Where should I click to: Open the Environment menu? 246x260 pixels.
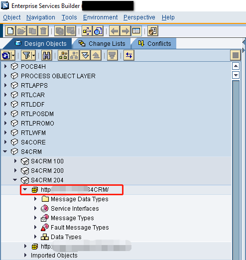pyautogui.click(x=100, y=17)
